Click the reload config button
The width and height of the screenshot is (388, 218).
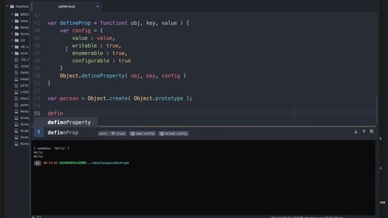pyautogui.click(x=173, y=134)
